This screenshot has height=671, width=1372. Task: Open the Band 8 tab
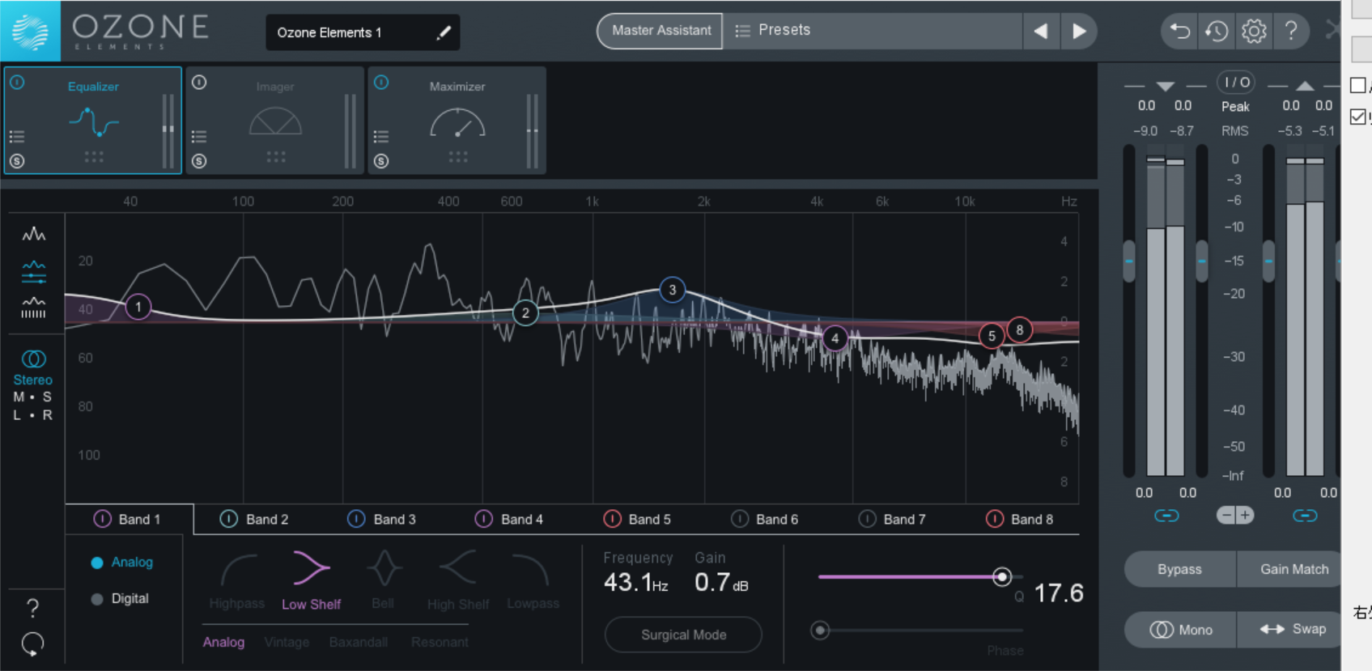coord(1020,520)
